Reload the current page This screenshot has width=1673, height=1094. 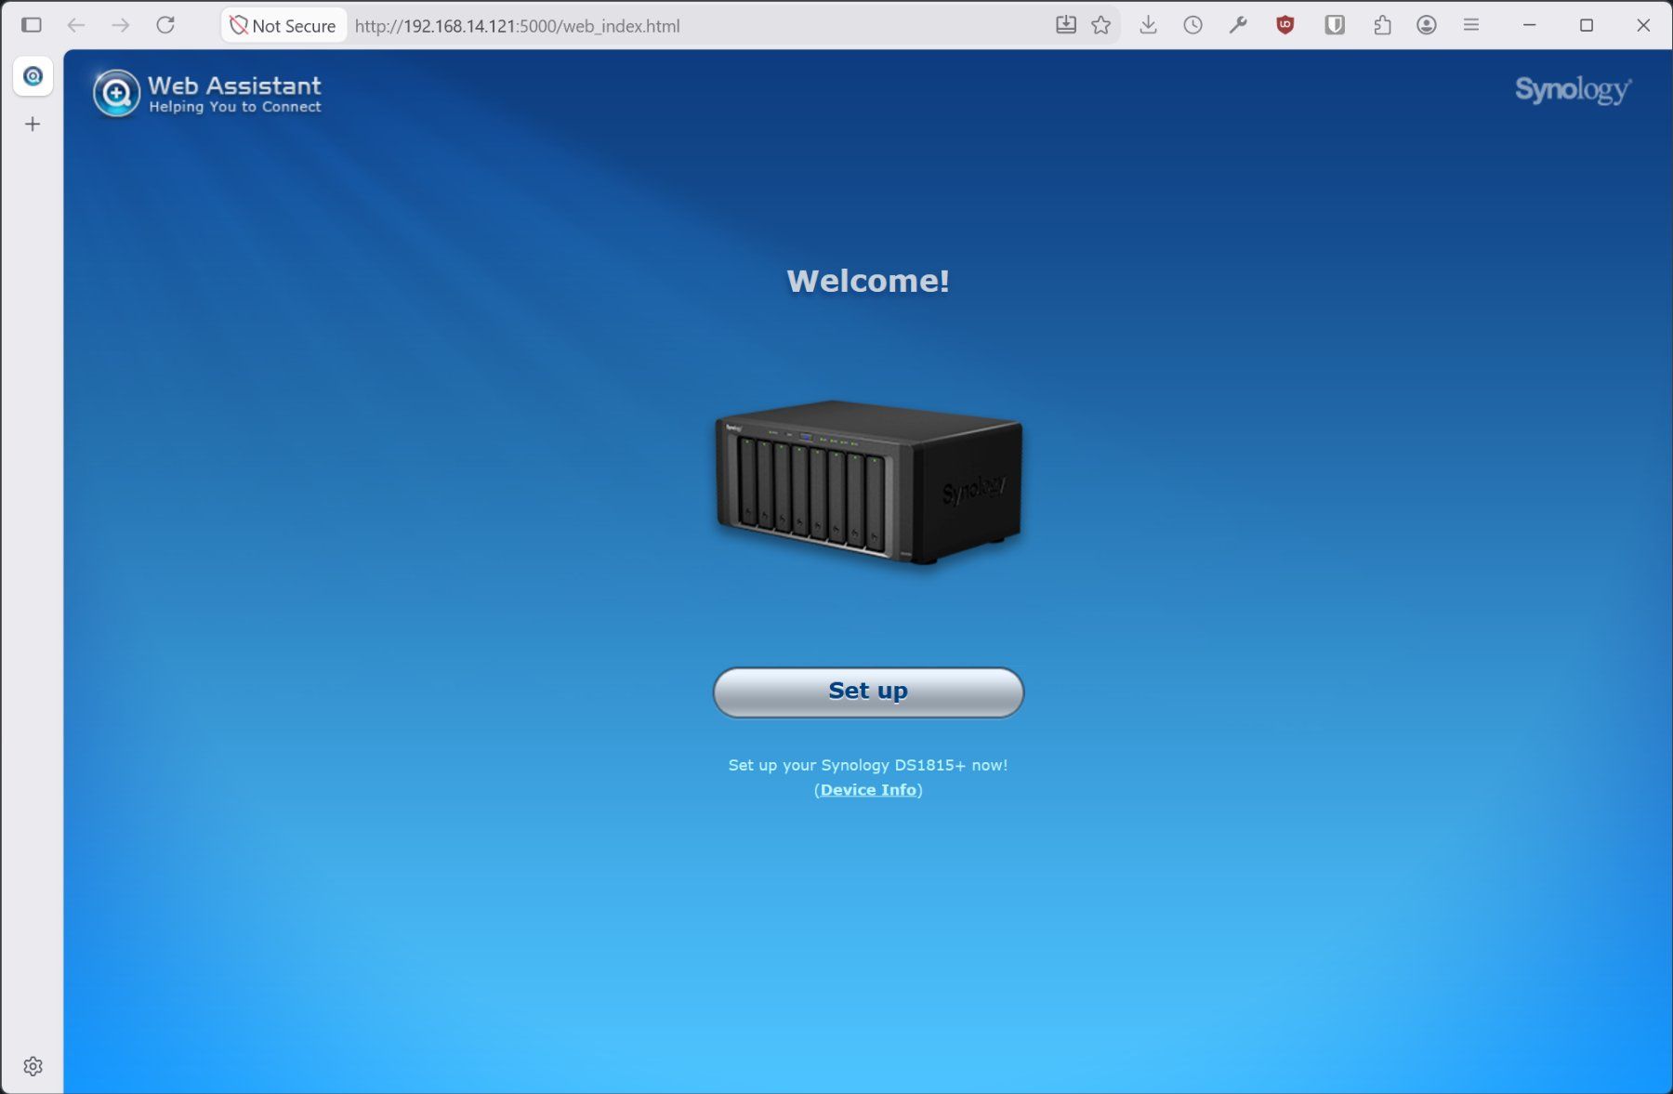(x=165, y=25)
